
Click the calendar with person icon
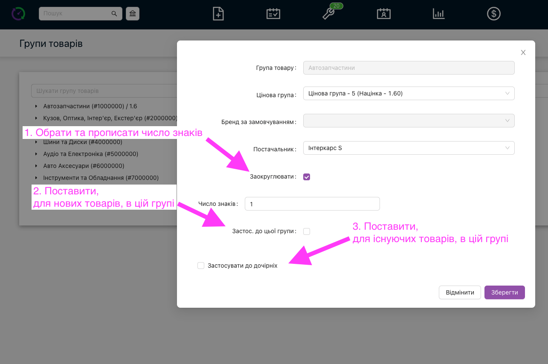pyautogui.click(x=384, y=14)
